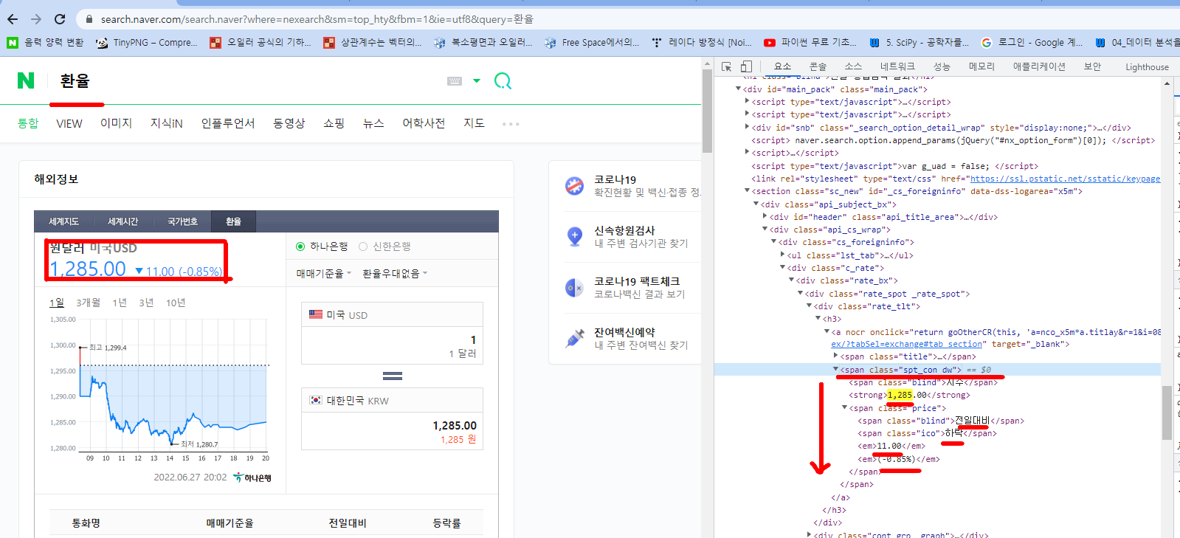The width and height of the screenshot is (1180, 538).
Task: Open the 세계시간 tab in 해외정보
Action: pos(123,221)
